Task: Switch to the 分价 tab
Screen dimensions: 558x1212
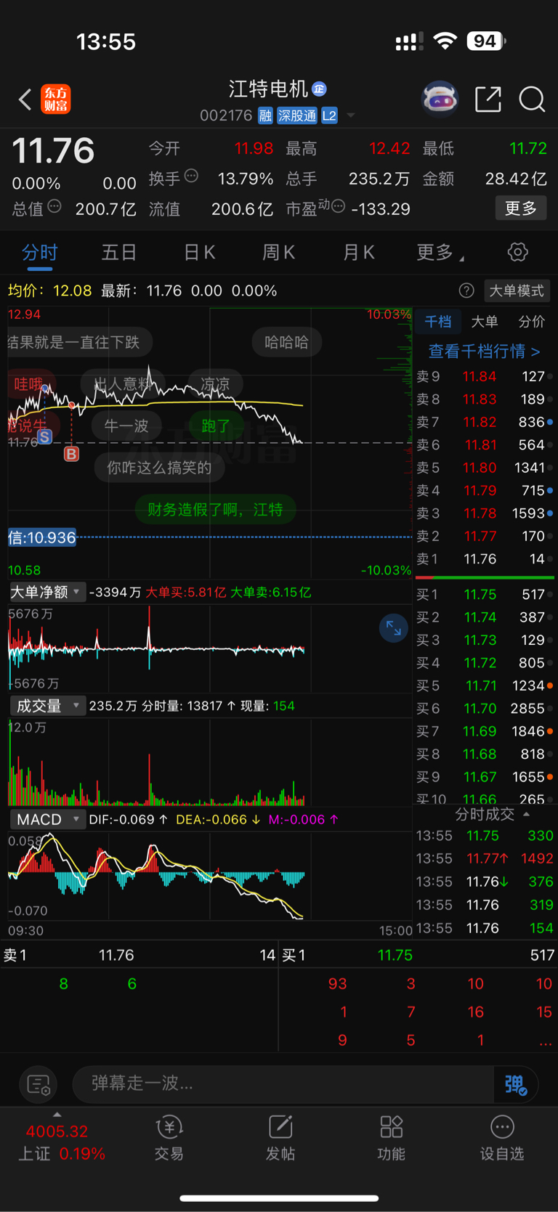Action: (x=531, y=322)
